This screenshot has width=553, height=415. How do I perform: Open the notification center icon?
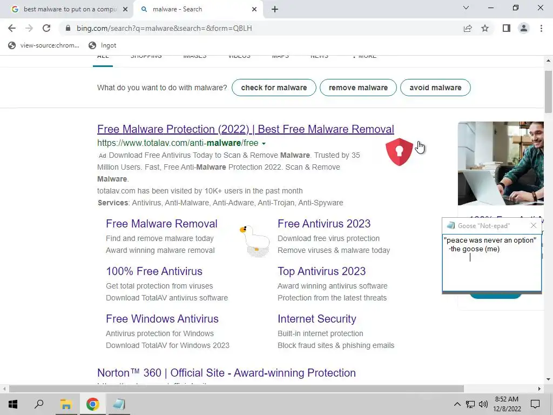click(x=535, y=404)
